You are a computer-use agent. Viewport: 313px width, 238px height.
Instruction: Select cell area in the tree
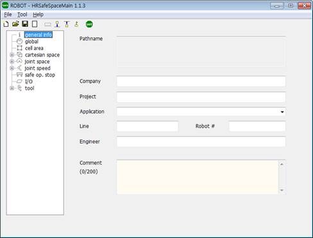pyautogui.click(x=34, y=48)
